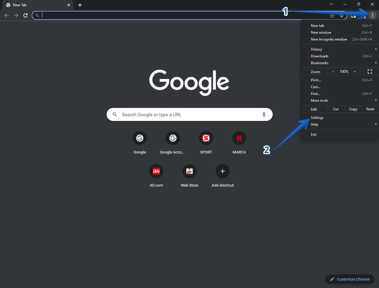Click the Add shortcut plus icon
The image size is (379, 288).
(223, 171)
